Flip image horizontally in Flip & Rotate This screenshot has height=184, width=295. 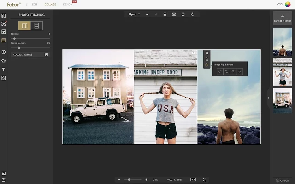click(x=233, y=71)
